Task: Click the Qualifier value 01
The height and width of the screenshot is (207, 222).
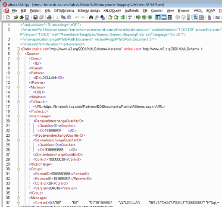Action: (56, 126)
